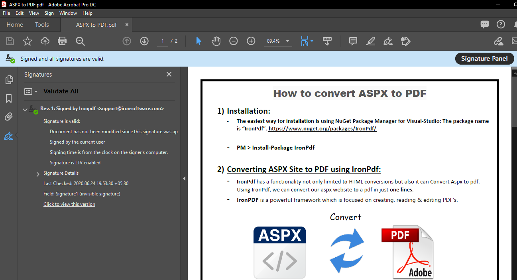Go to next page arrow icon
The width and height of the screenshot is (517, 280).
point(144,41)
